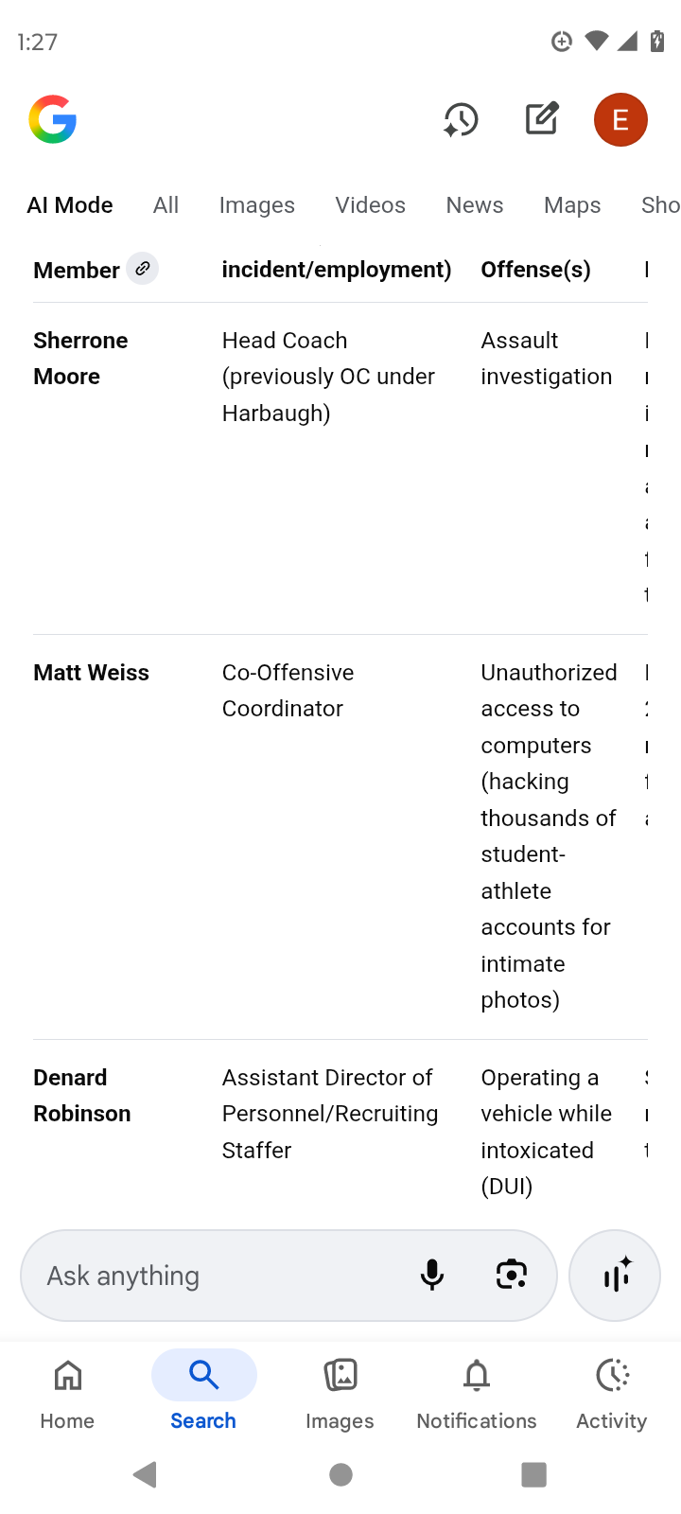The width and height of the screenshot is (681, 1514).
Task: Open the Activity tab
Action: [x=612, y=1390]
